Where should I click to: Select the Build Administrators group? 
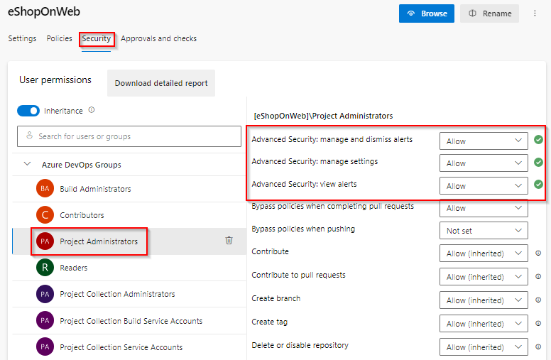coord(129,189)
